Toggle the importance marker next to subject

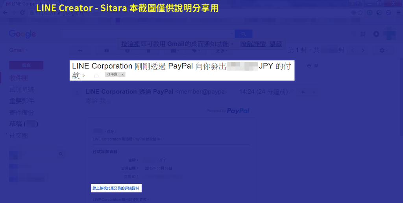[96, 77]
